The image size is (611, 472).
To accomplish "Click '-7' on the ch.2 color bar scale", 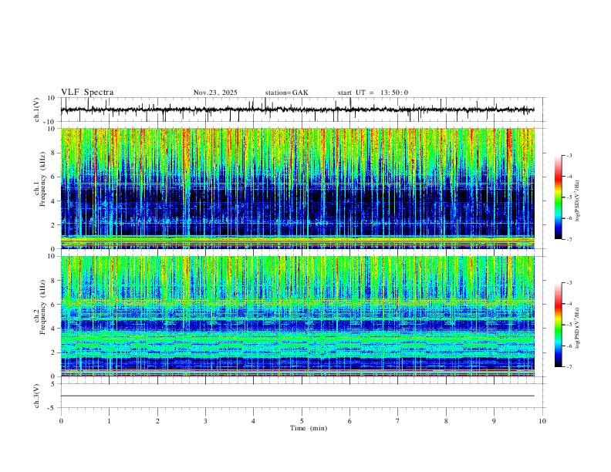I will coord(569,366).
